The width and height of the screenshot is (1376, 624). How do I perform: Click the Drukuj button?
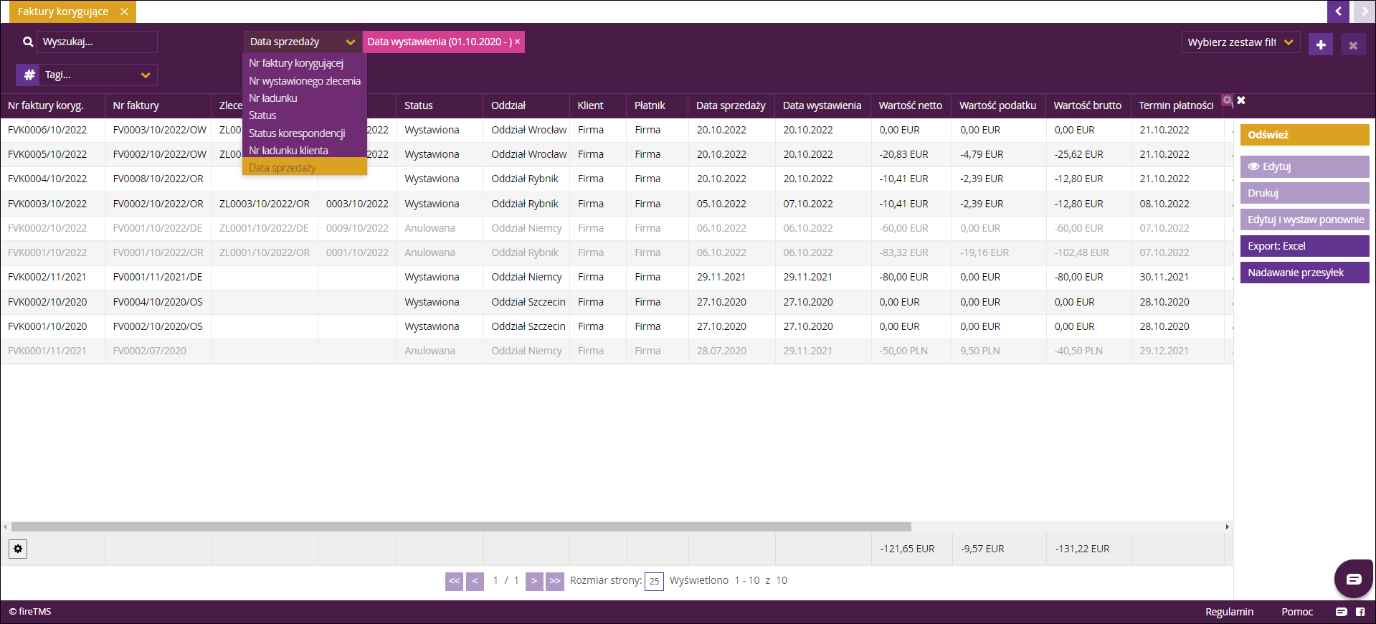(x=1304, y=193)
